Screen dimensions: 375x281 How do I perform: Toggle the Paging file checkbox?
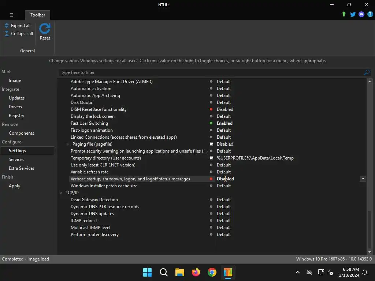[x=211, y=144]
